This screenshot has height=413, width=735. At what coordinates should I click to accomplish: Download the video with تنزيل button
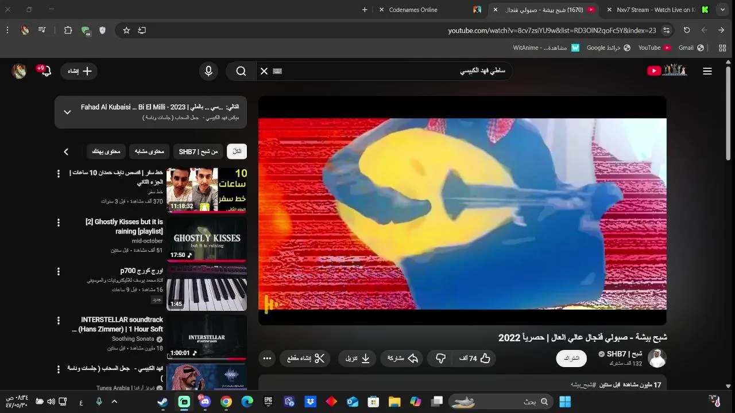coord(357,359)
